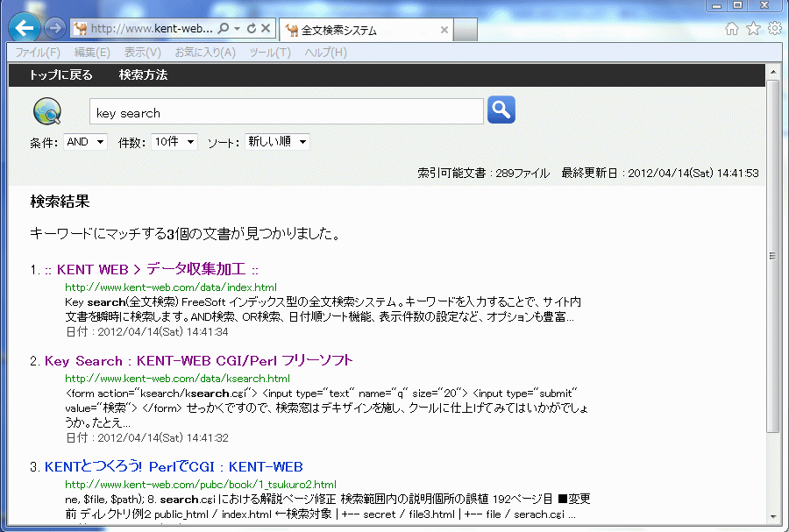This screenshot has height=532, width=789.
Task: Open the tools gear icon
Action: click(775, 29)
